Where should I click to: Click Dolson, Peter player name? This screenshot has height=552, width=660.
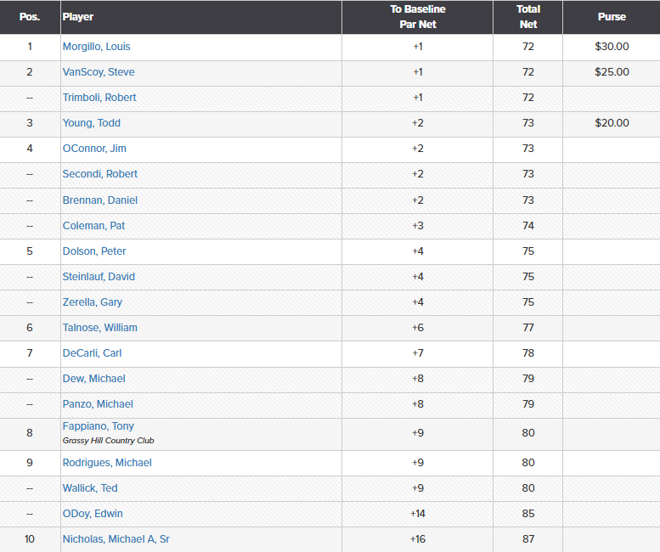(x=94, y=251)
